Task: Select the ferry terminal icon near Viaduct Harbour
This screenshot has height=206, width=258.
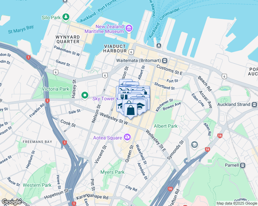Action: pyautogui.click(x=159, y=45)
